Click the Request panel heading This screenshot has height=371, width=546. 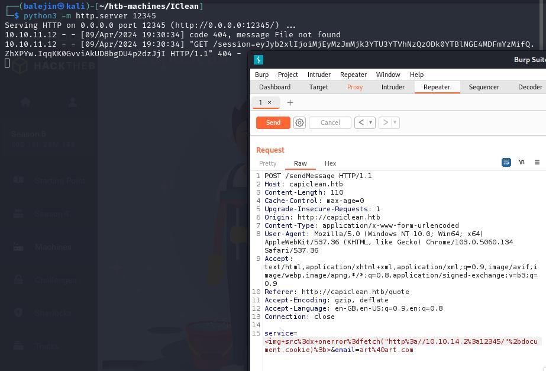pyautogui.click(x=270, y=150)
